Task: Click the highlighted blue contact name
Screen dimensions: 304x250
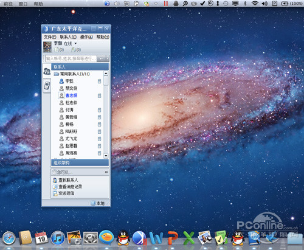Action: tap(71, 95)
